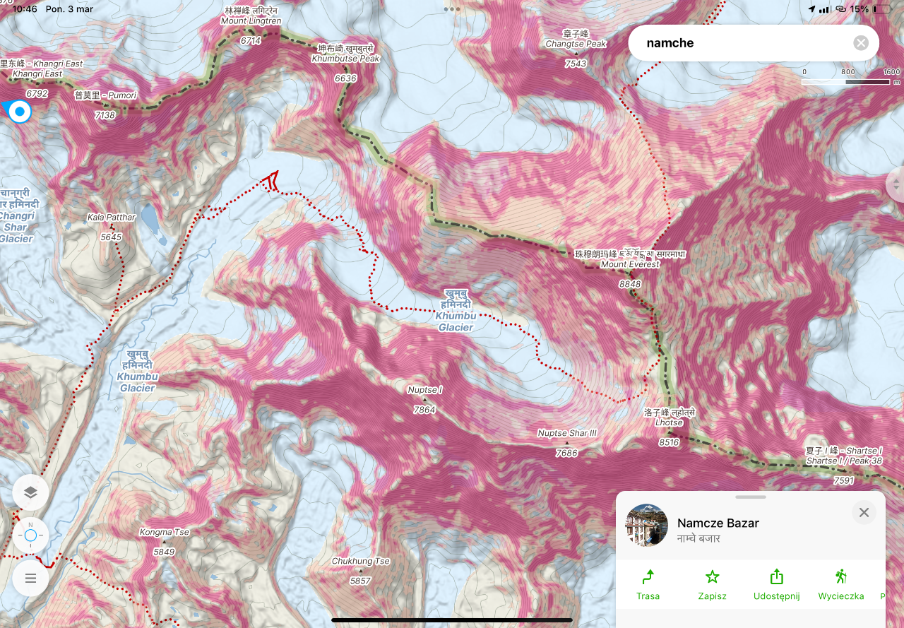Open Namcze Bazar photo thumbnail
The width and height of the screenshot is (904, 628).
click(x=647, y=525)
